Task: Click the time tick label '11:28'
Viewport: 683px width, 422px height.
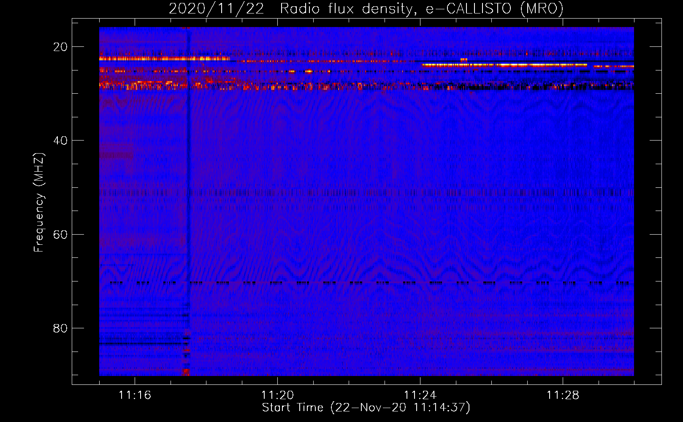Action: tap(563, 395)
